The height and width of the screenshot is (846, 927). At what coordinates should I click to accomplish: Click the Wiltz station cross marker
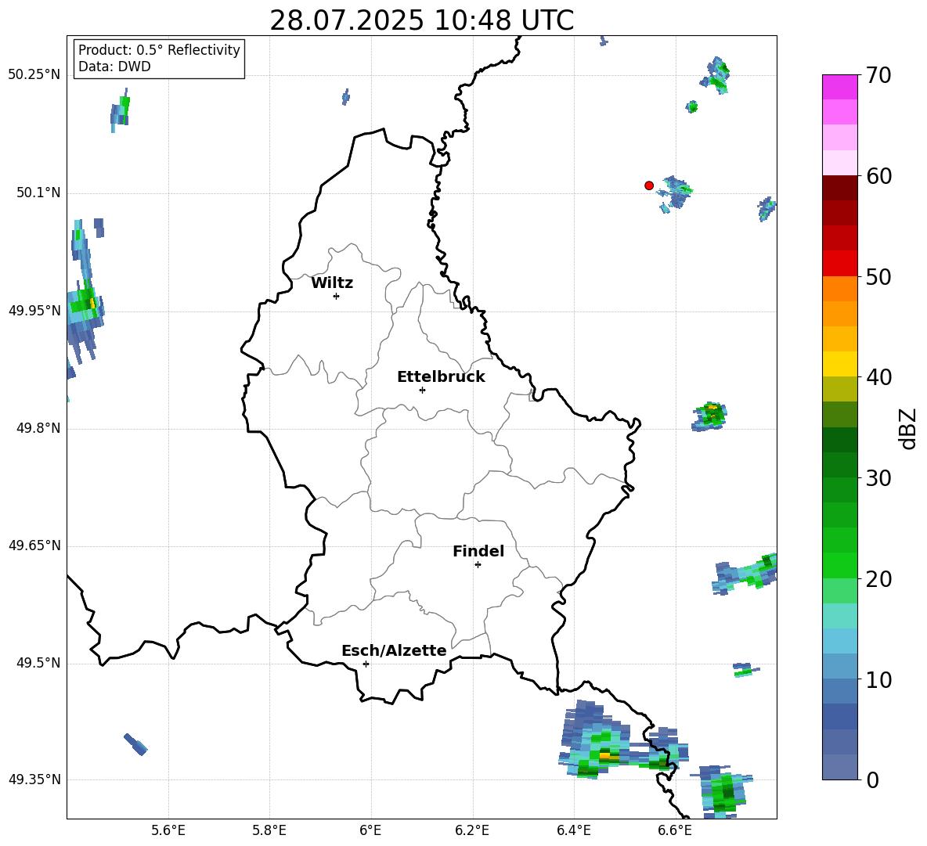pos(337,296)
